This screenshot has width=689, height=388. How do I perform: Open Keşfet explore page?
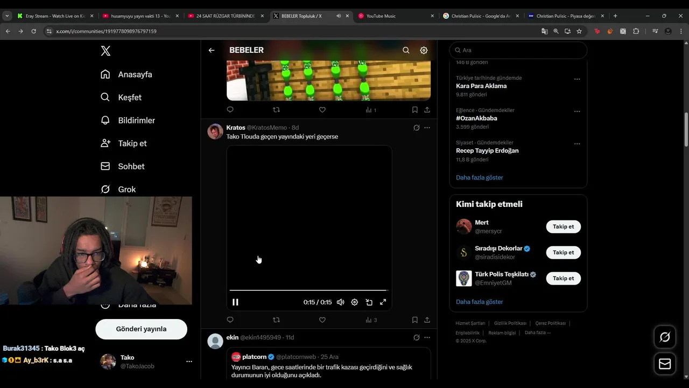(121, 98)
